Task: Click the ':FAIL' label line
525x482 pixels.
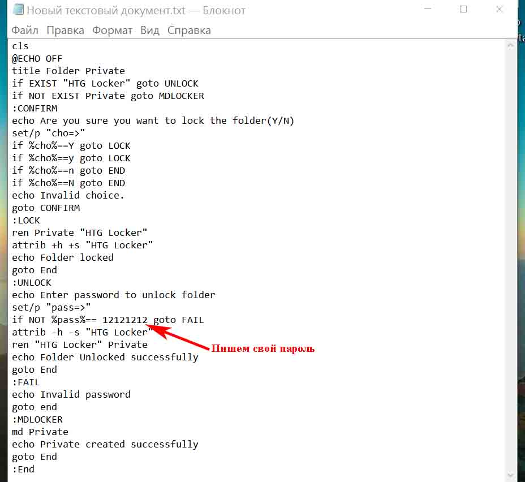Action: pyautogui.click(x=26, y=382)
